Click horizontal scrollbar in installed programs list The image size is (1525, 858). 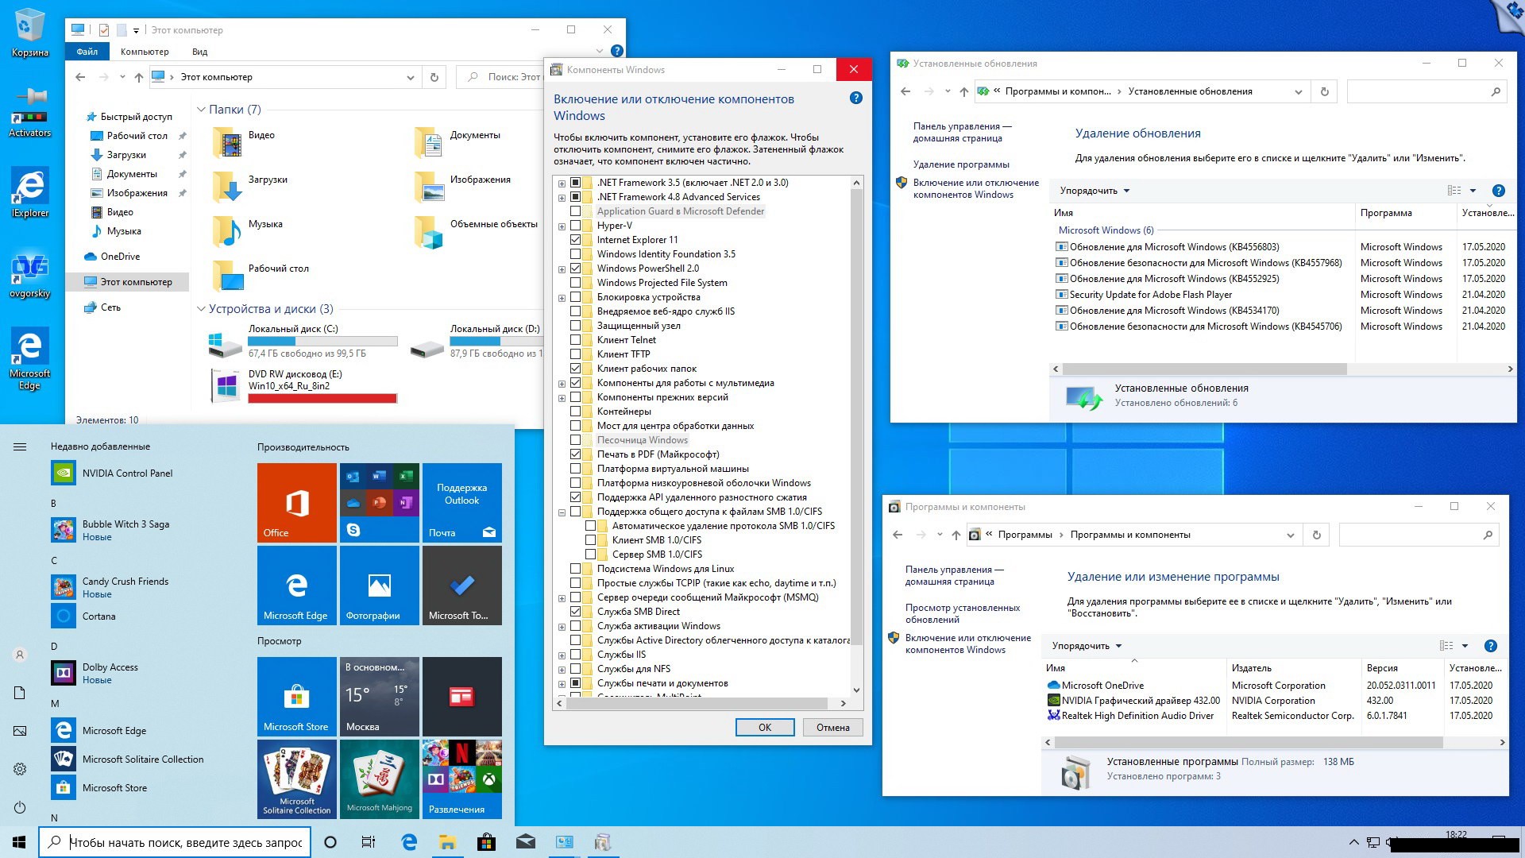[x=1247, y=742]
